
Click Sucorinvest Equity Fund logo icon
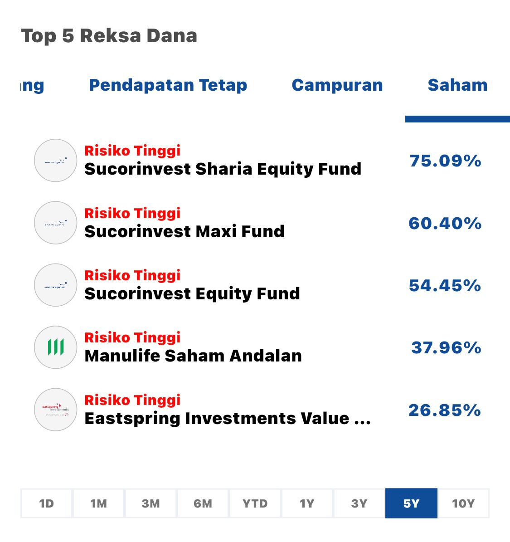[56, 285]
